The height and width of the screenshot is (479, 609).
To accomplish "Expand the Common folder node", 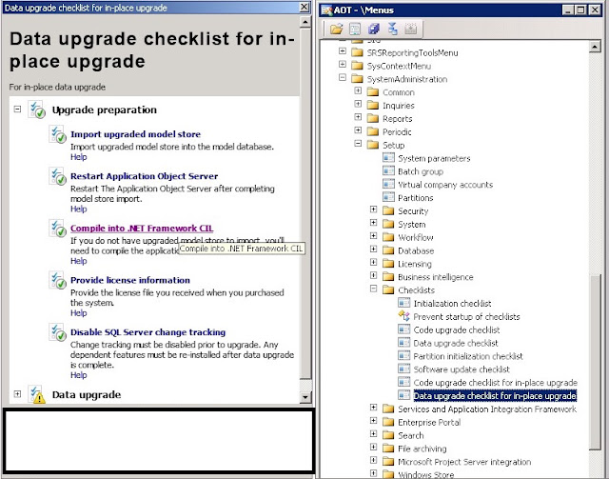I will tap(358, 90).
